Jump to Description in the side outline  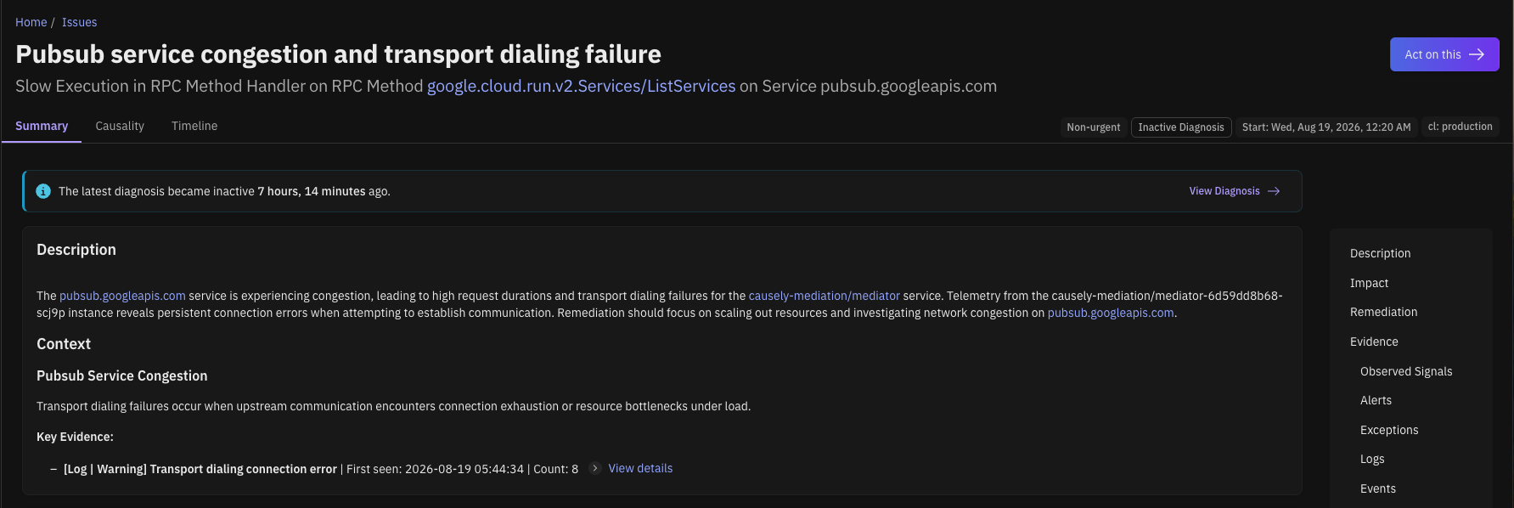(1380, 253)
